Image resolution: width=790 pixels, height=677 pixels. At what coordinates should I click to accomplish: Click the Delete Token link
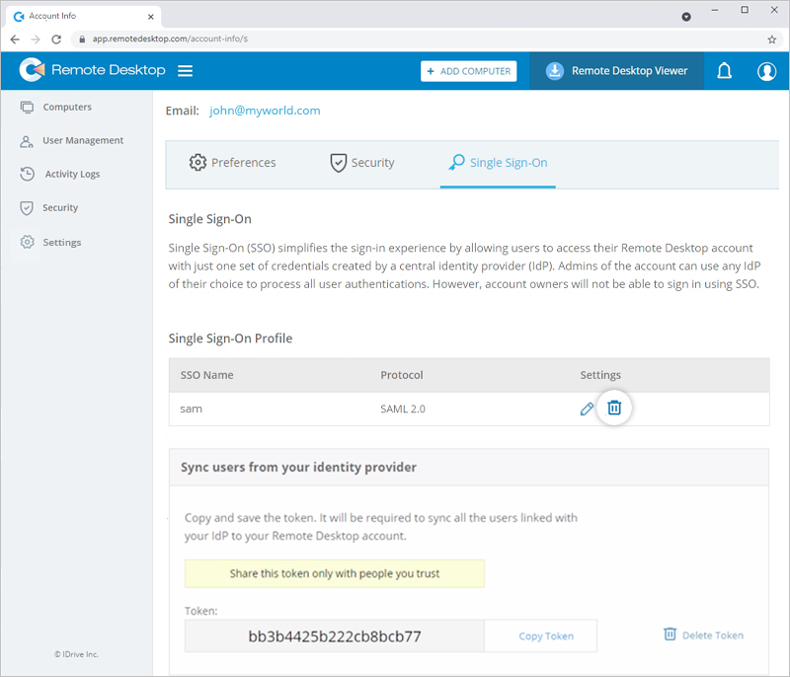(x=703, y=635)
